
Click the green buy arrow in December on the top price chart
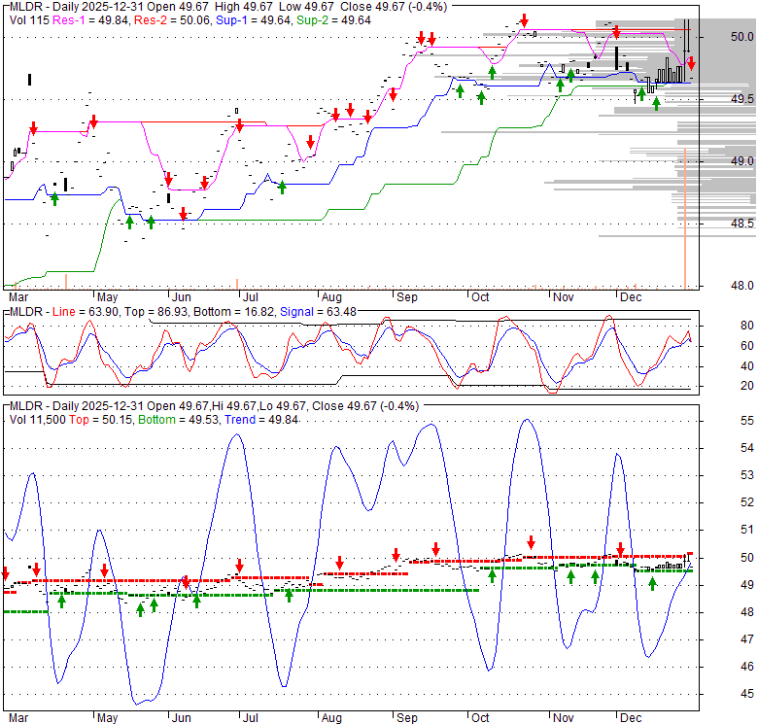coord(656,103)
